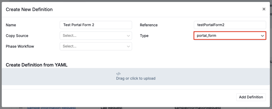
Task: Click the Phase Workflow label
Action: [20, 46]
